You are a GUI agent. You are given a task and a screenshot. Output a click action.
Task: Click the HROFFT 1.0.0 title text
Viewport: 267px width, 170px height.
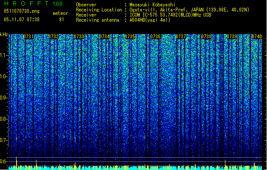[33, 3]
